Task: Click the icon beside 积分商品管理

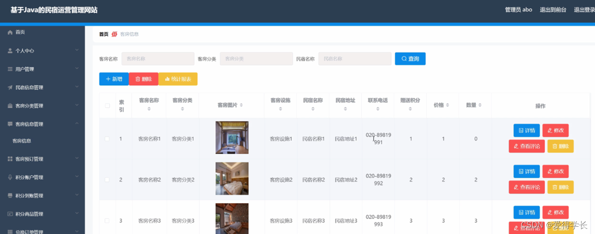Action: (x=10, y=214)
